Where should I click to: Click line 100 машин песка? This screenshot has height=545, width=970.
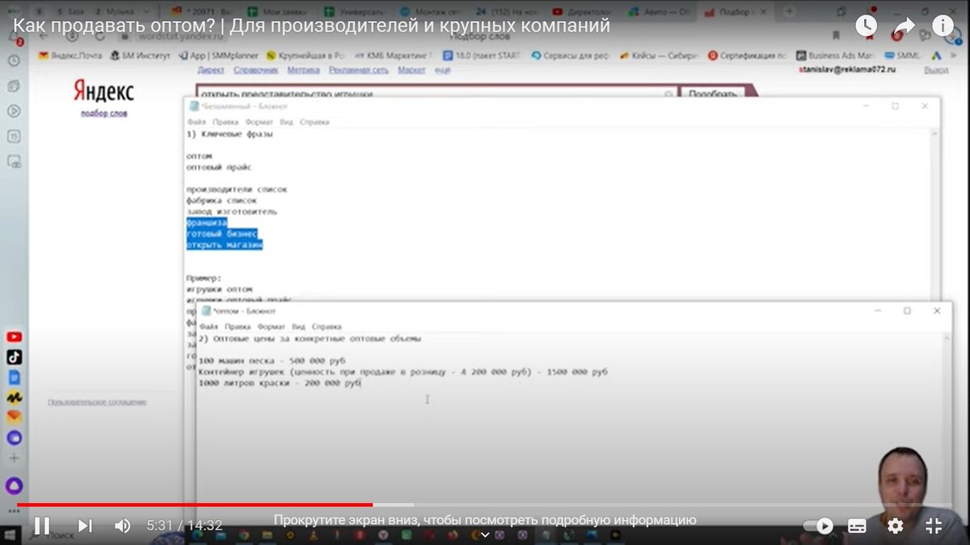(x=272, y=361)
